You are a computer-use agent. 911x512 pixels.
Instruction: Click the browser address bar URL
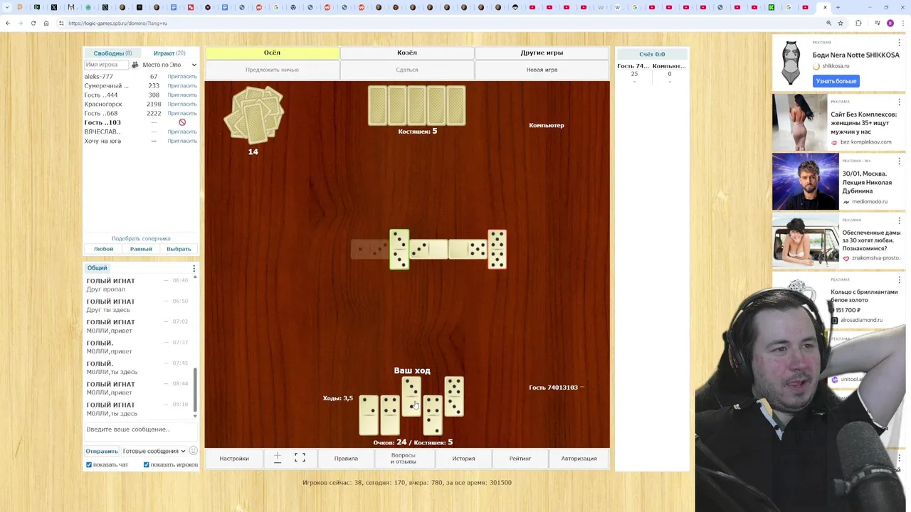click(x=118, y=23)
